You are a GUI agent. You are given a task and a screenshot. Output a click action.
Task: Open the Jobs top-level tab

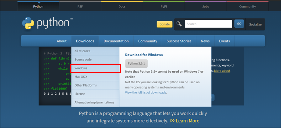coord(206,6)
